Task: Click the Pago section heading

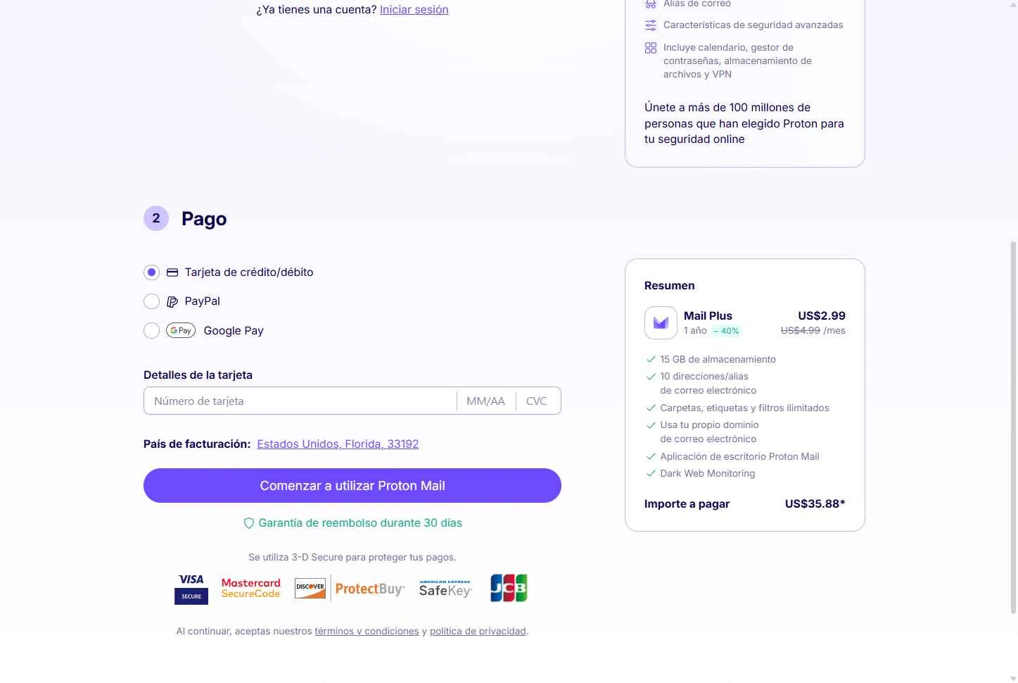Action: (x=204, y=219)
